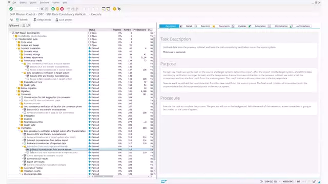Switch to the Execution tab

click(x=206, y=26)
